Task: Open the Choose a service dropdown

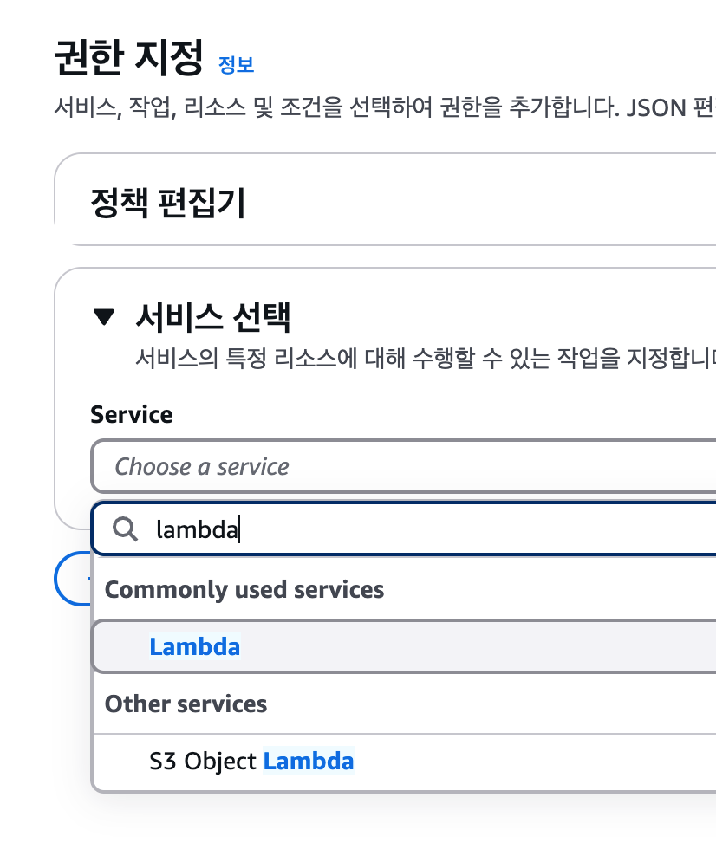Action: point(404,466)
